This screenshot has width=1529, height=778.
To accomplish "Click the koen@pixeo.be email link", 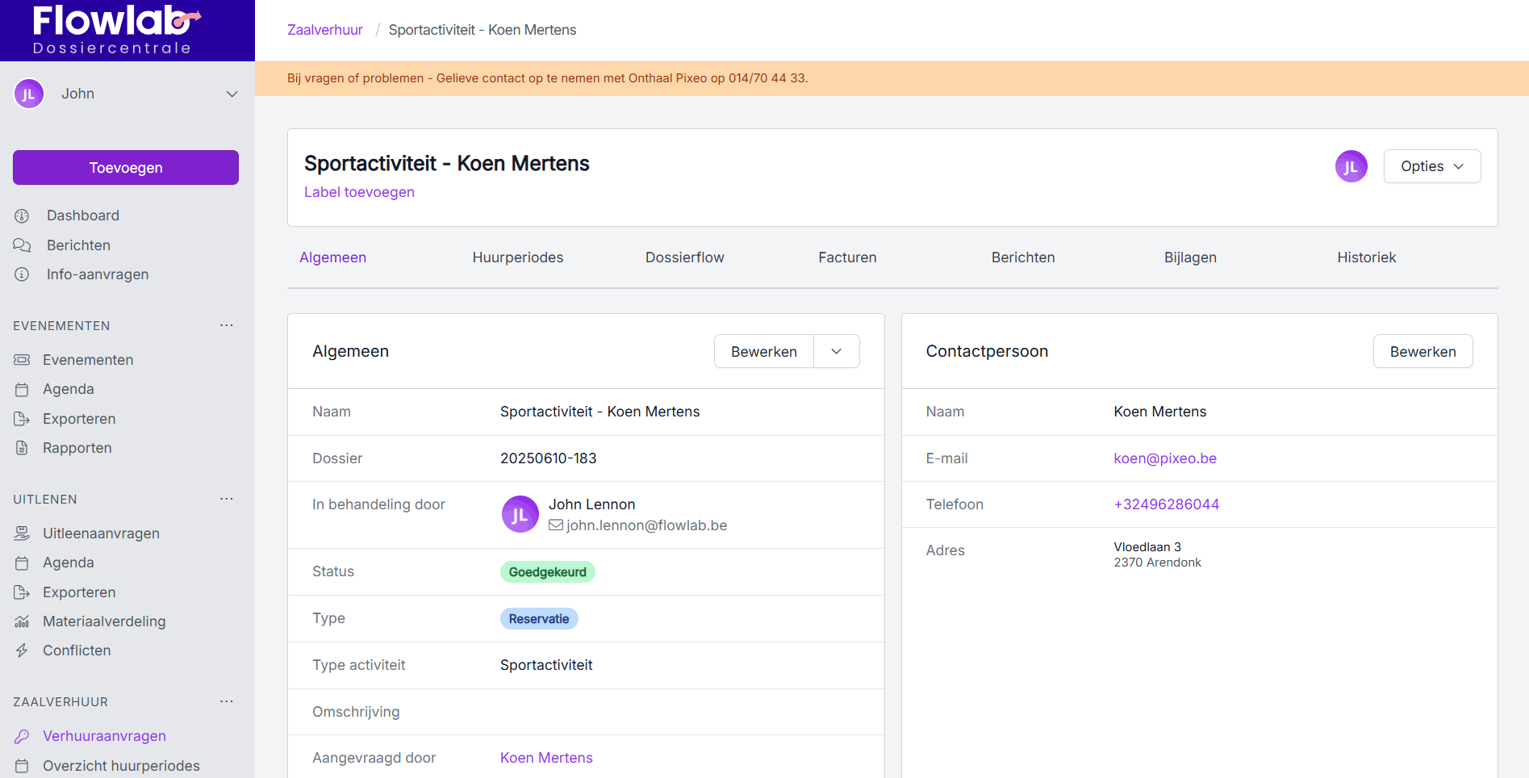I will coord(1164,458).
